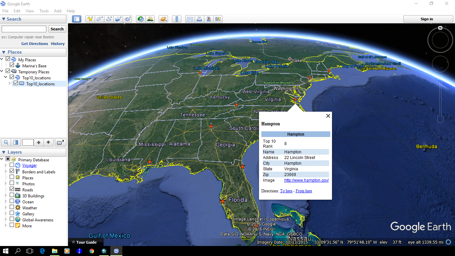Uncheck the Borders and Labels layer
The height and width of the screenshot is (256, 455).
(12, 171)
